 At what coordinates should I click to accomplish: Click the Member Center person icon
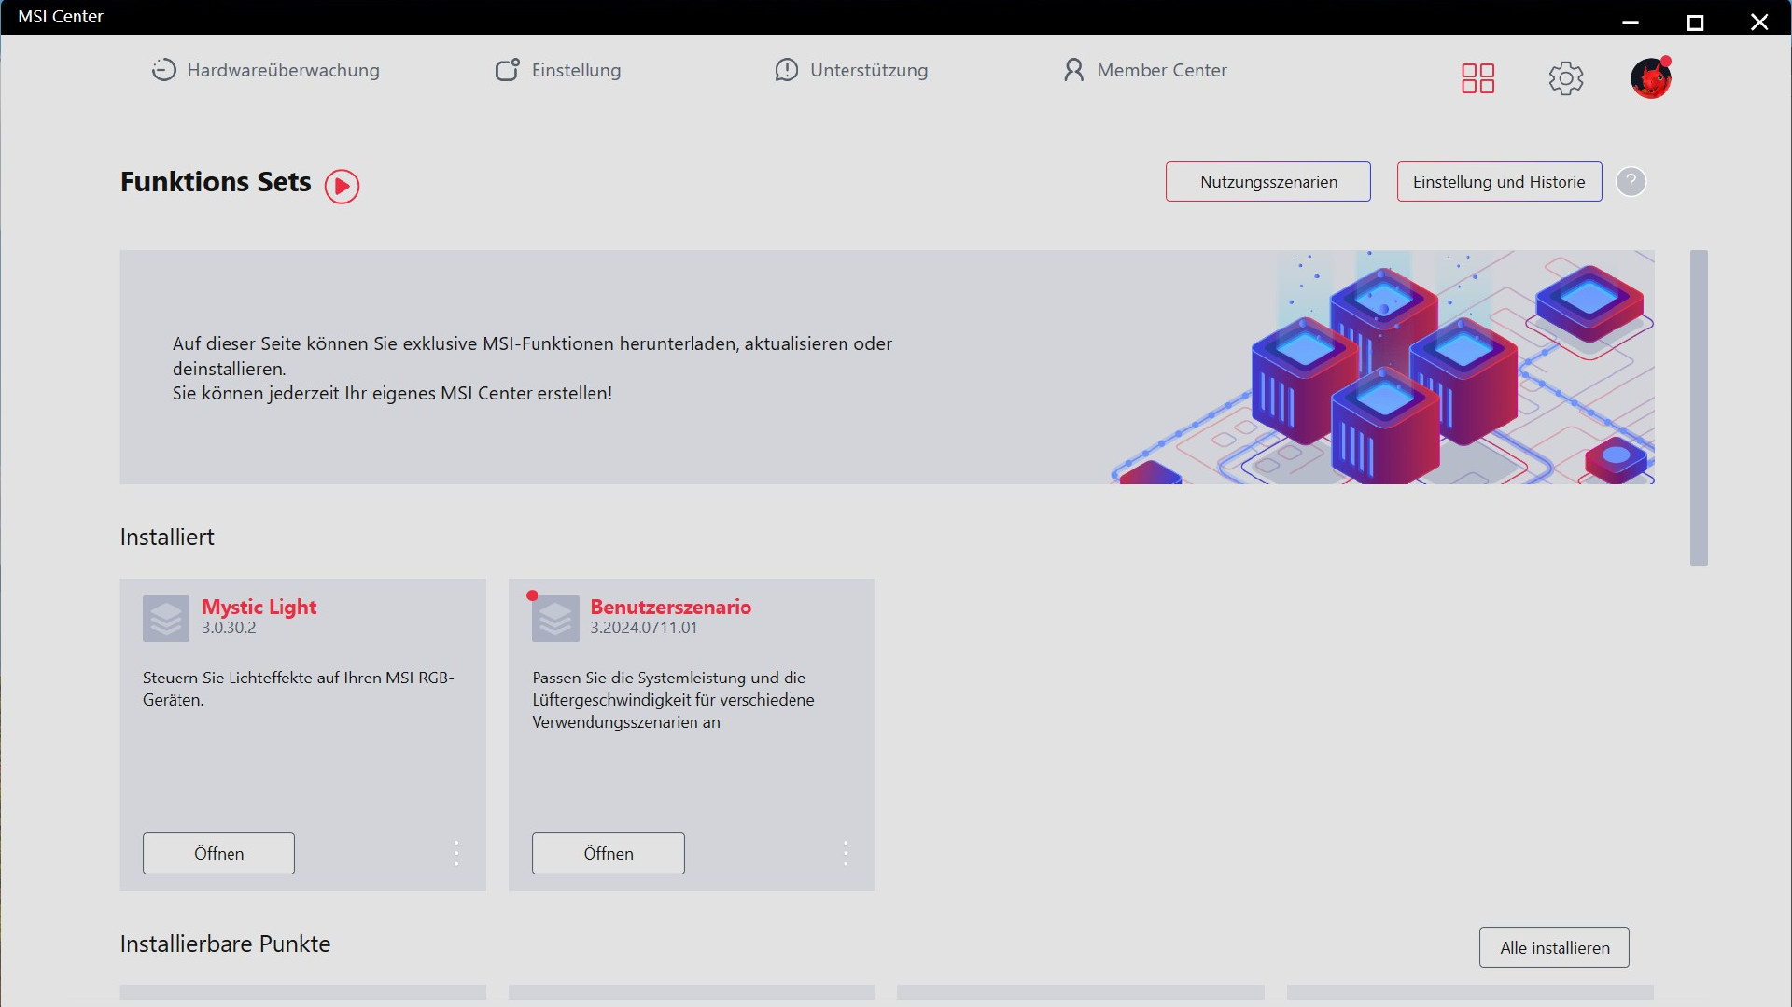[x=1073, y=70]
